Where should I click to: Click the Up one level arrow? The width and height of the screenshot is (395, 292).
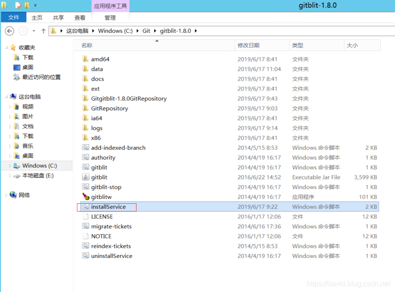point(43,31)
